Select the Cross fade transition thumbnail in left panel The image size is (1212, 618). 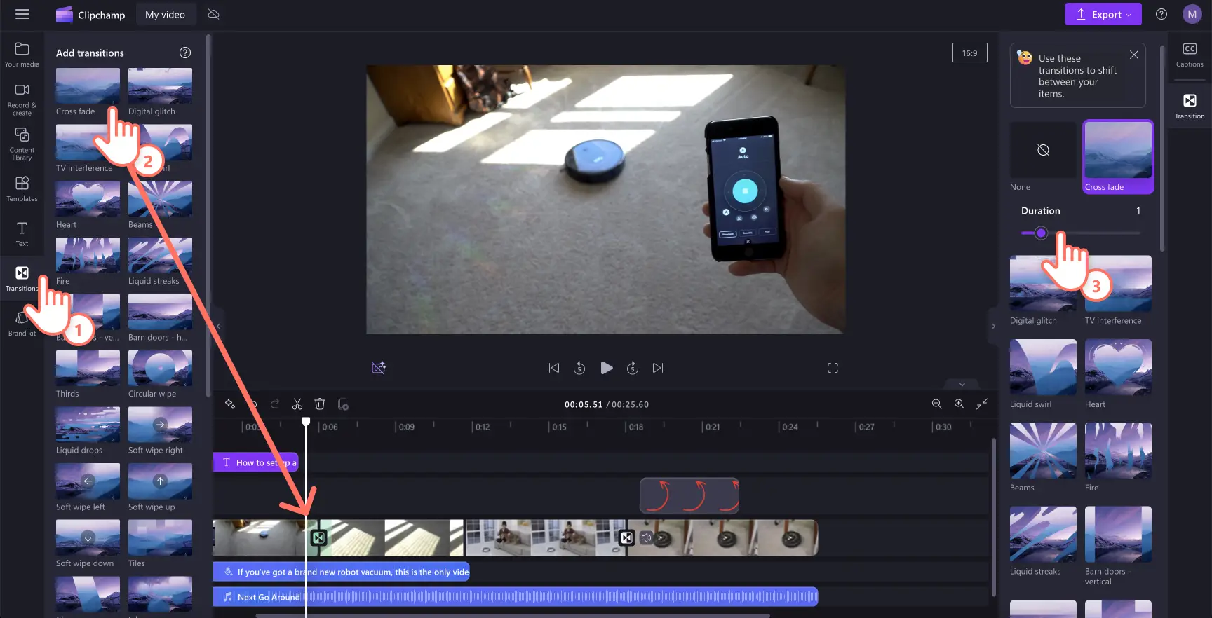pos(88,85)
